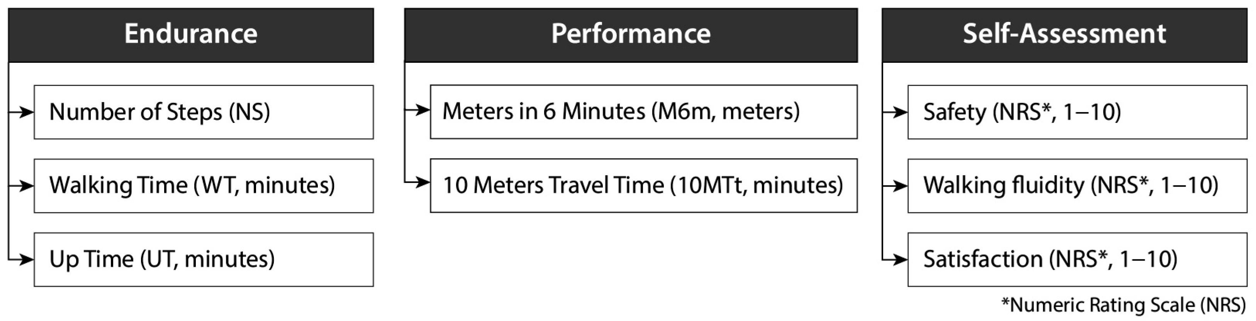Click the Numeric Rating Scale (NRS) footnote

[x=1124, y=306]
